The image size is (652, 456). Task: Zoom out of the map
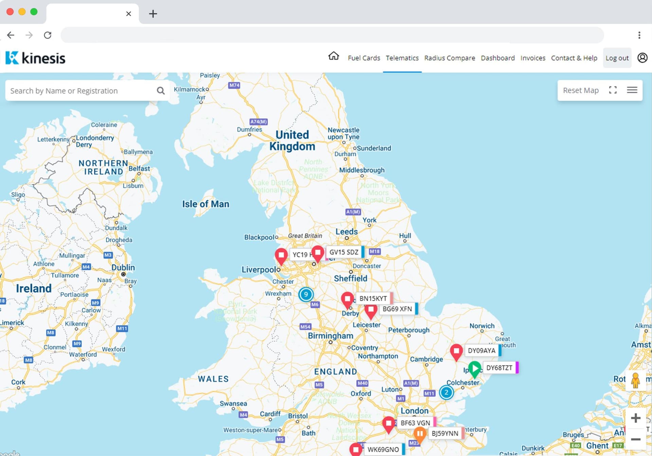(635, 439)
